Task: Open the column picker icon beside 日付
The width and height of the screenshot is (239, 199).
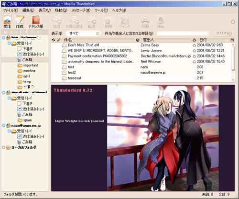Action: (x=232, y=40)
